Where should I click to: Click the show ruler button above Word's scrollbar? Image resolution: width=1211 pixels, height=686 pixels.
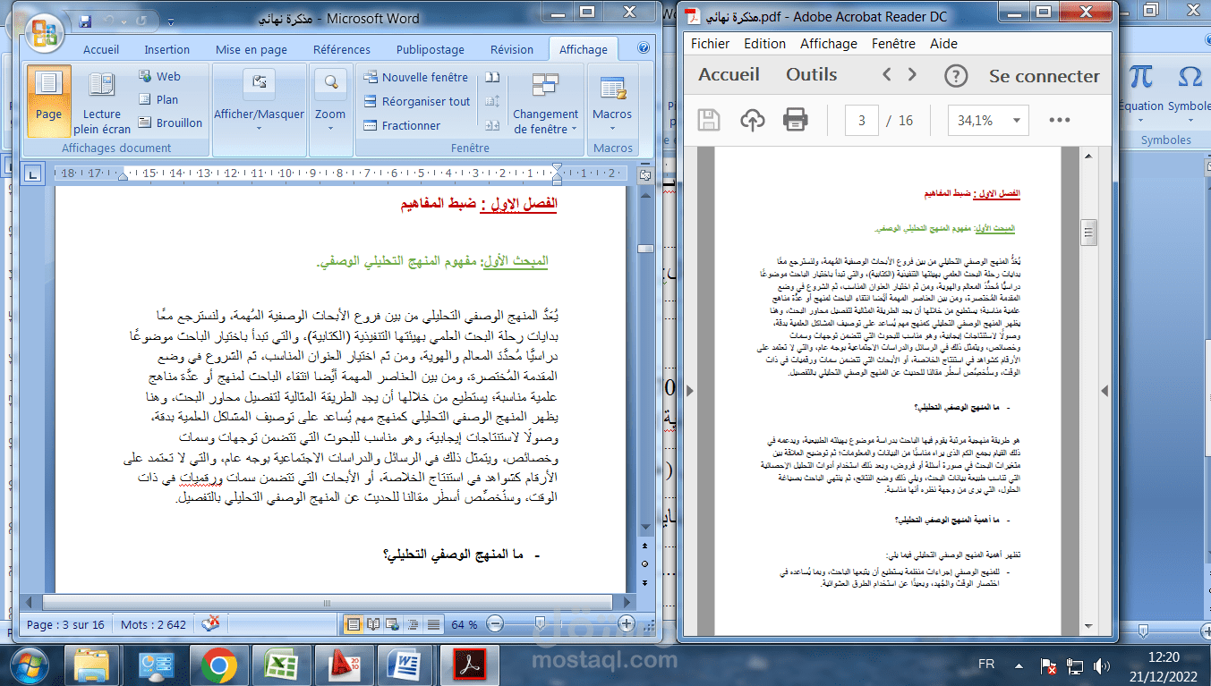(644, 175)
